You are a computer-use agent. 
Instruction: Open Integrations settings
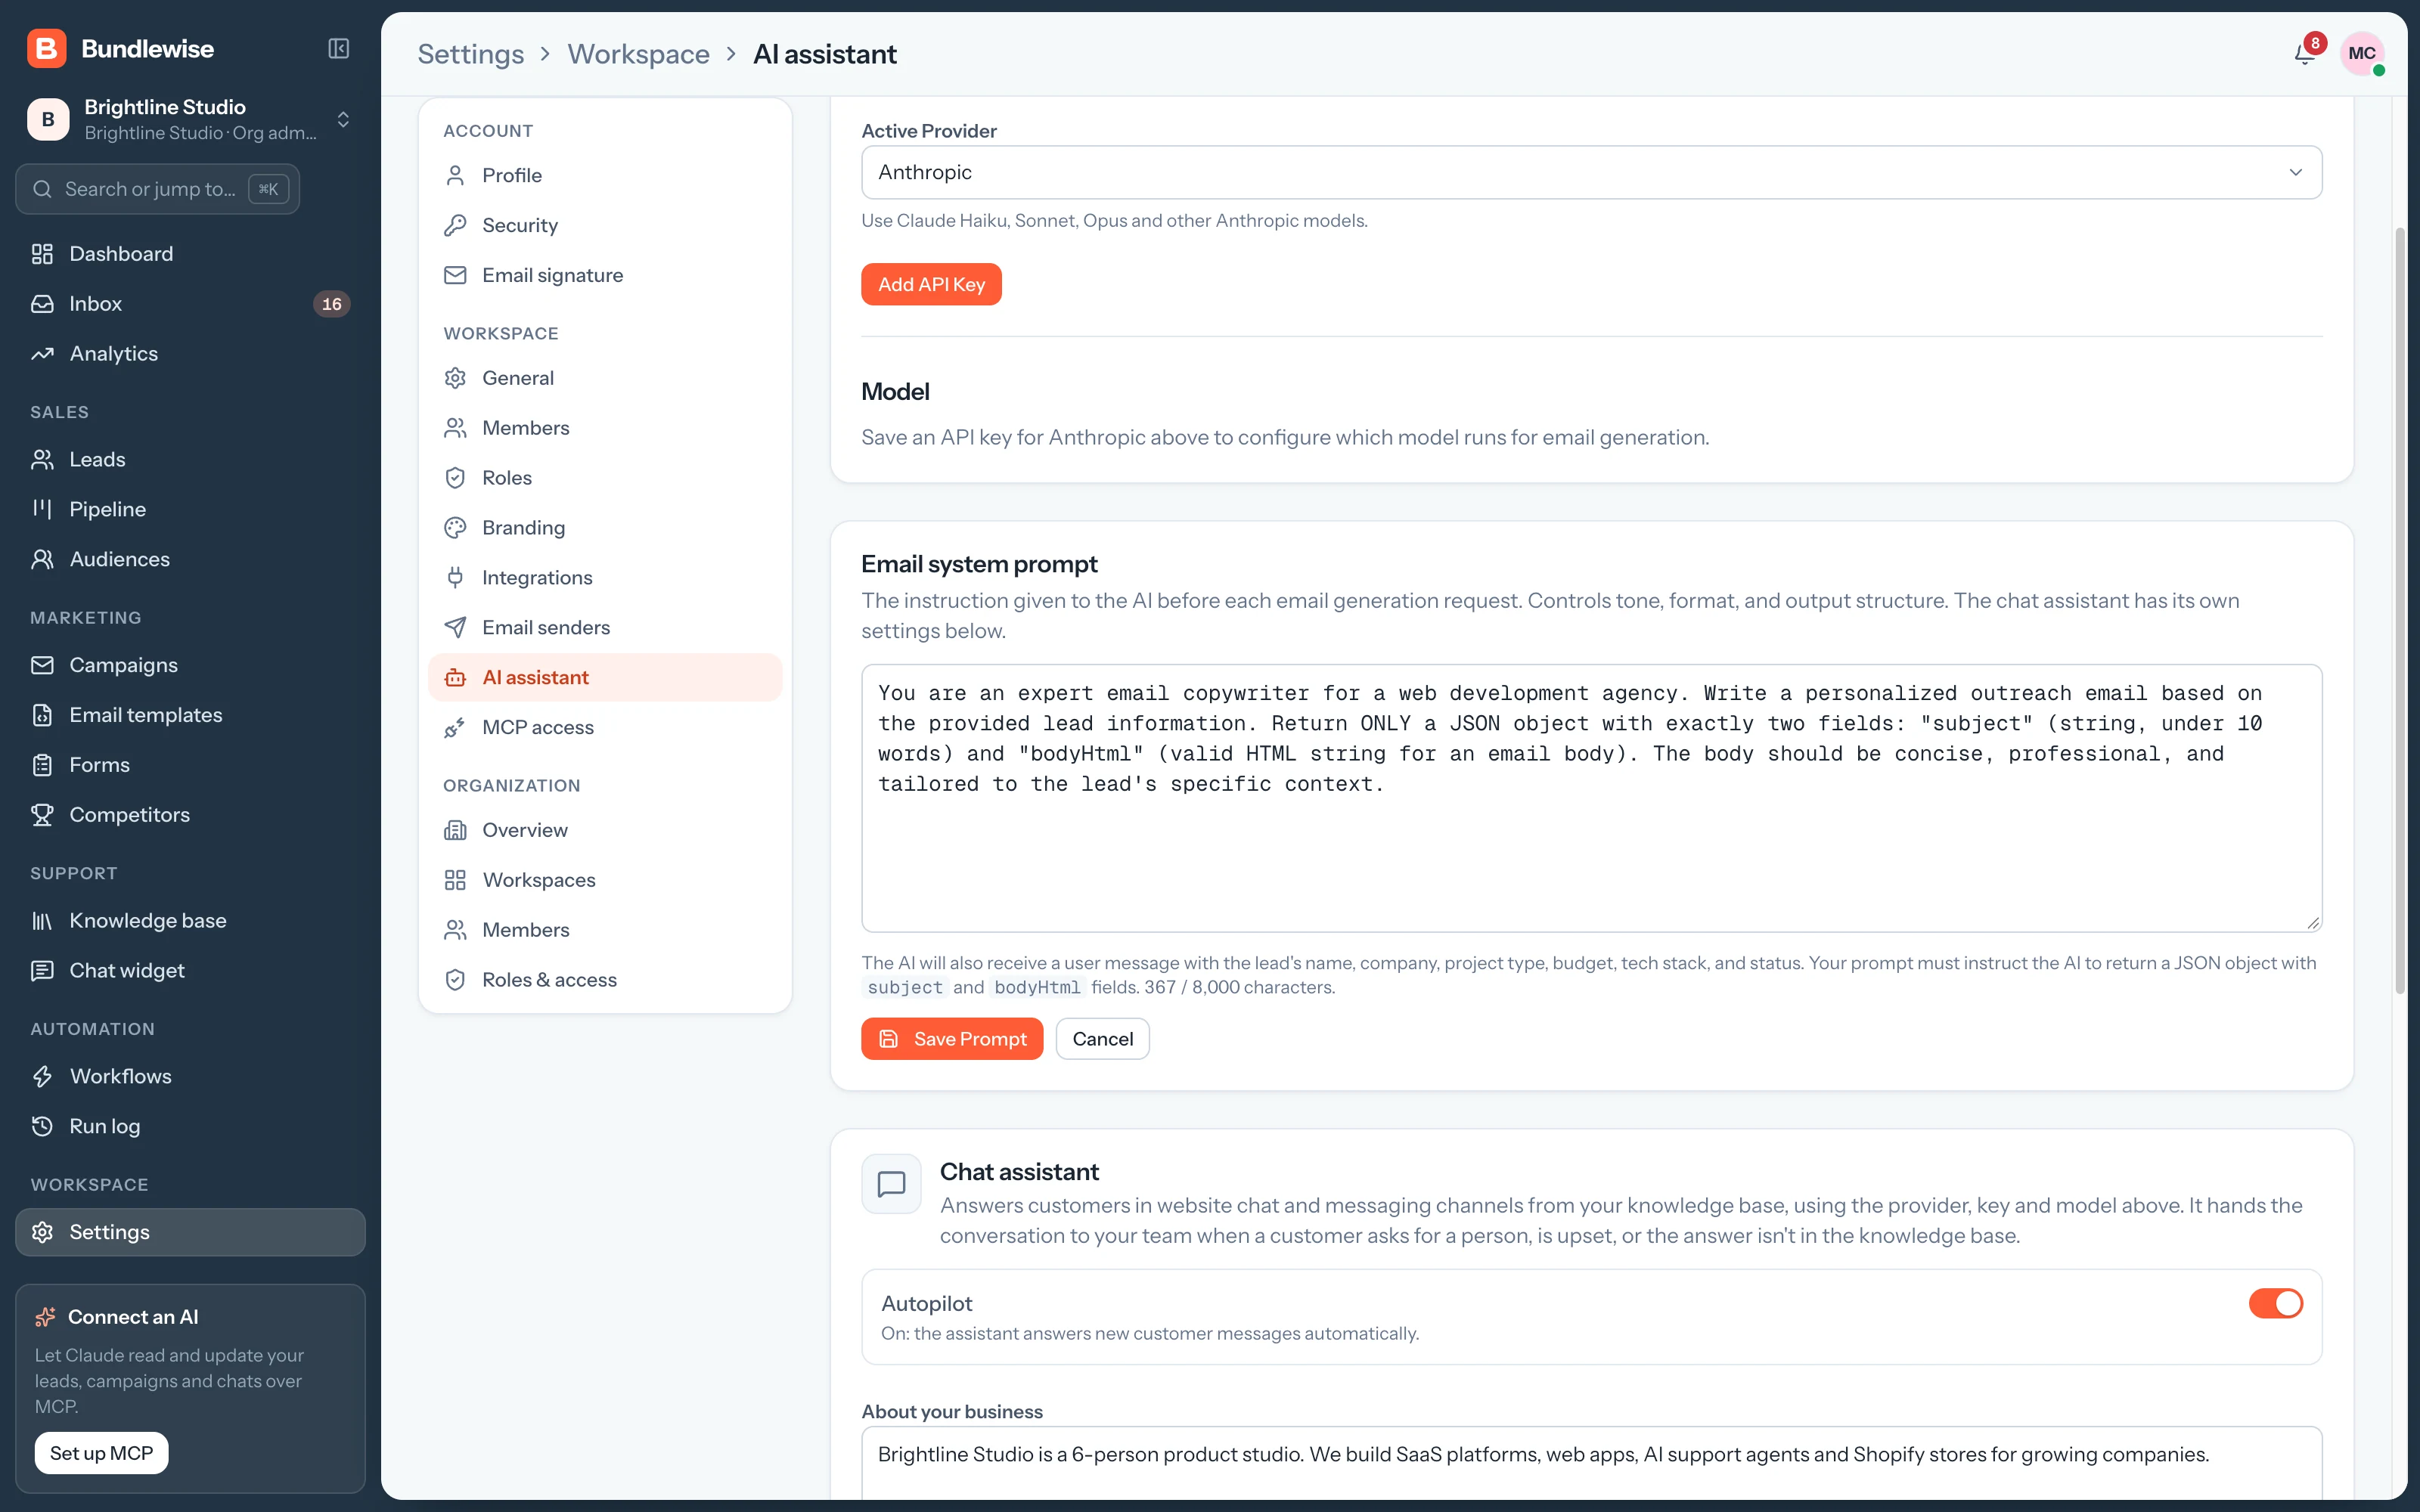click(x=605, y=578)
